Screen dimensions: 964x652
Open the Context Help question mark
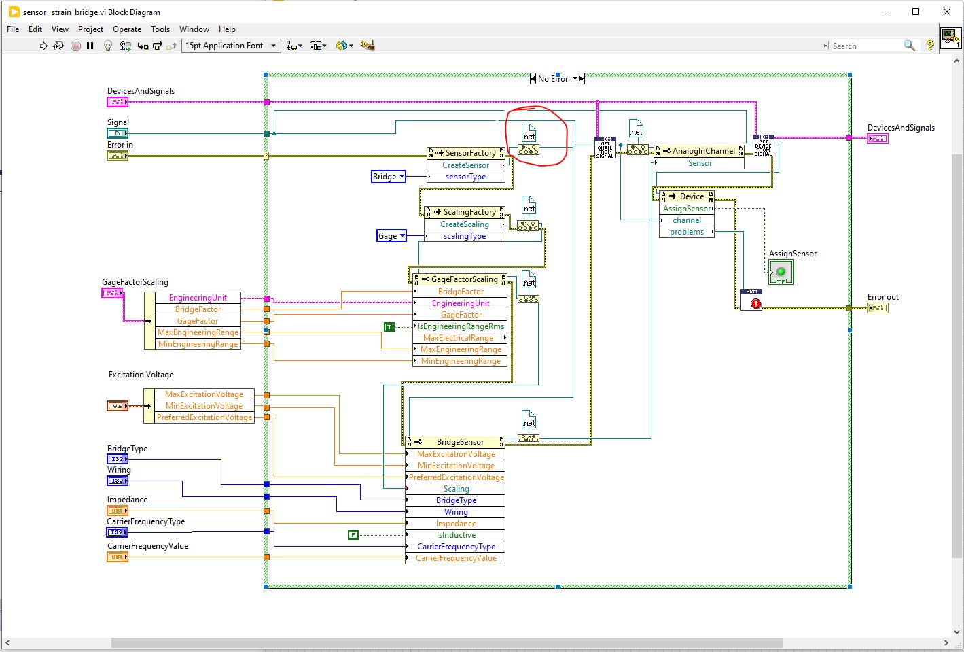pyautogui.click(x=930, y=46)
